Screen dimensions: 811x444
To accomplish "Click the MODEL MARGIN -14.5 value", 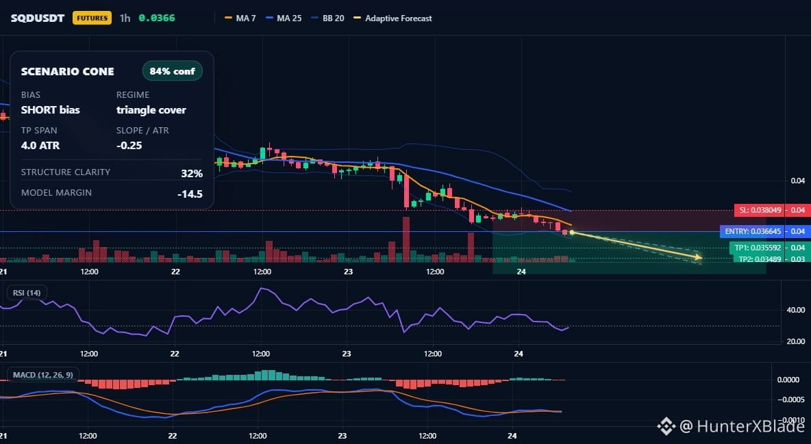I will pos(190,194).
